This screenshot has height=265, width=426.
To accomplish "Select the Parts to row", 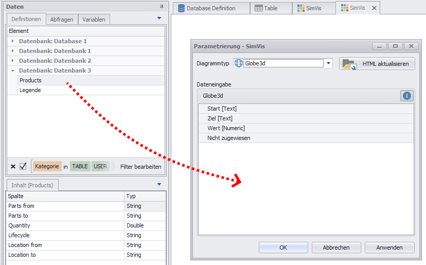I will tap(86, 216).
